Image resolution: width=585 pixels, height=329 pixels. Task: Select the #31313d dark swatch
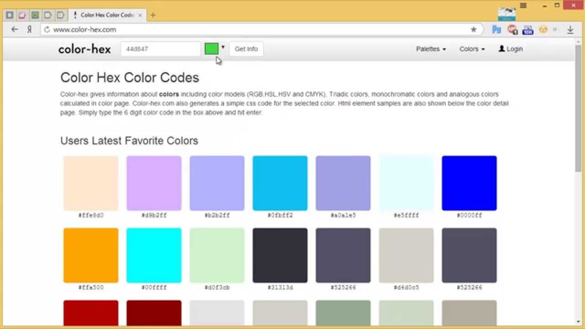tap(280, 255)
